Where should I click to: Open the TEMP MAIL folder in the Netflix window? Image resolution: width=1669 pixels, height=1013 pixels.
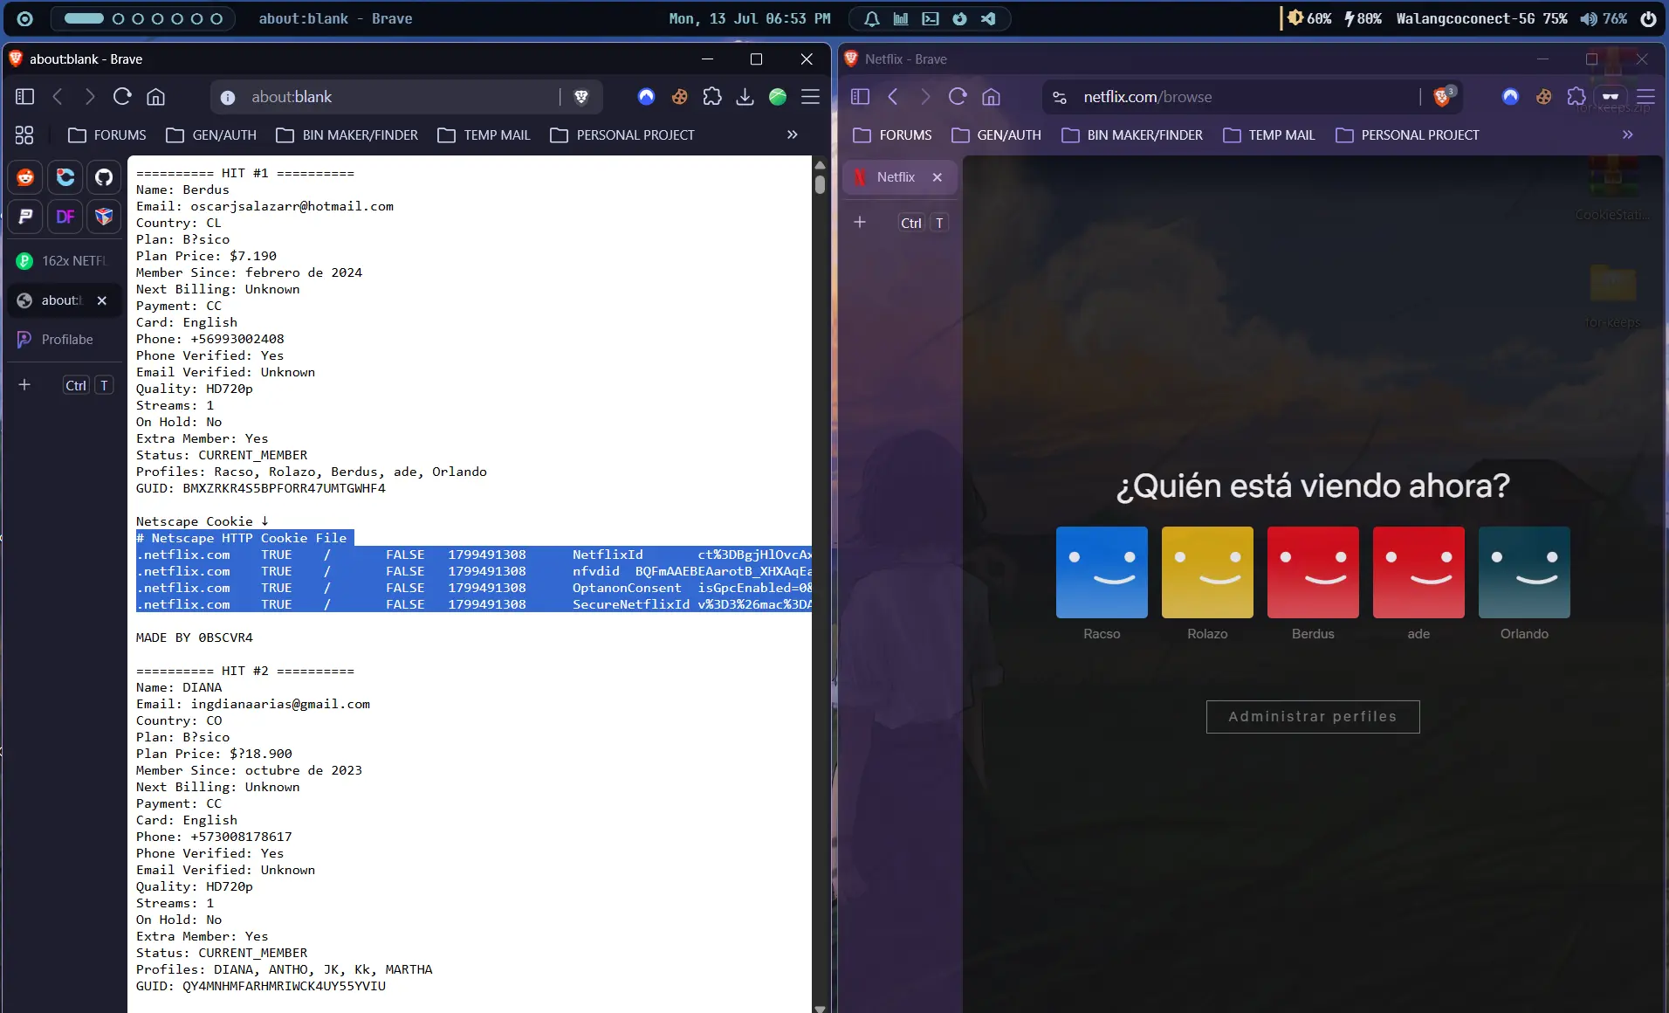[1268, 134]
